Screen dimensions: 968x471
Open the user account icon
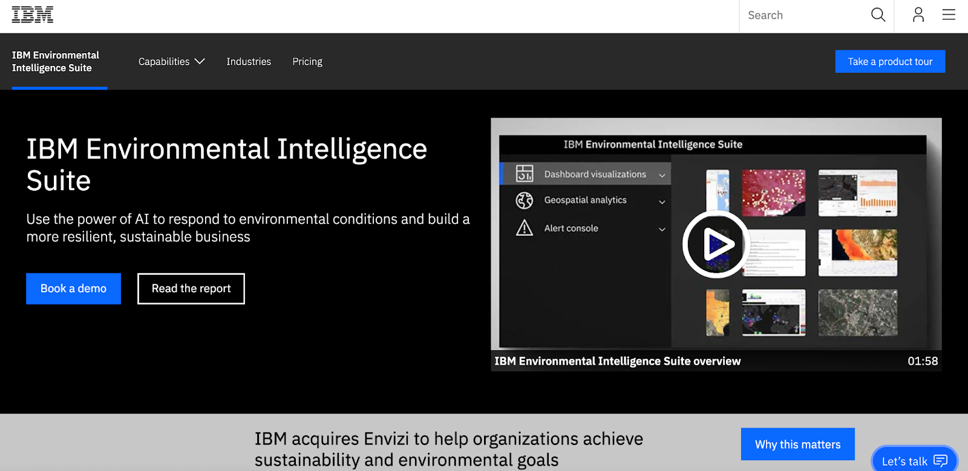(x=918, y=15)
